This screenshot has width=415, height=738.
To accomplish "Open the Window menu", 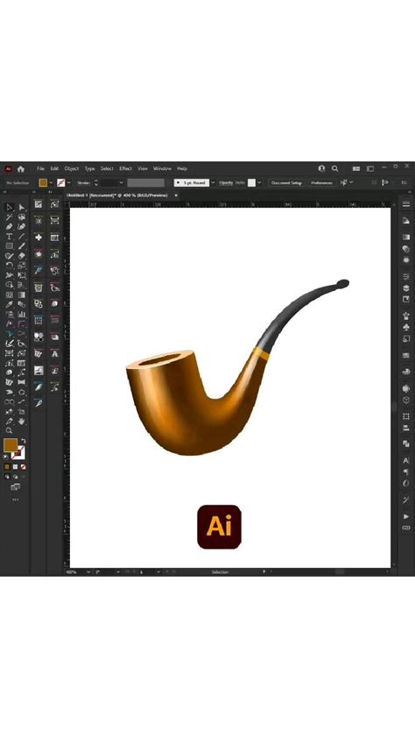I will coord(162,168).
